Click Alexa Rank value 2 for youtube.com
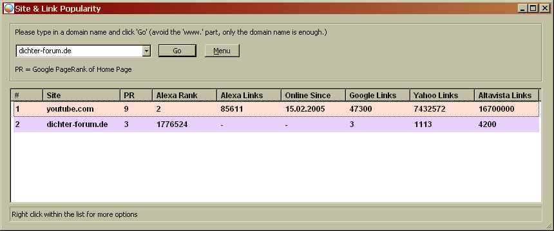 (158, 109)
